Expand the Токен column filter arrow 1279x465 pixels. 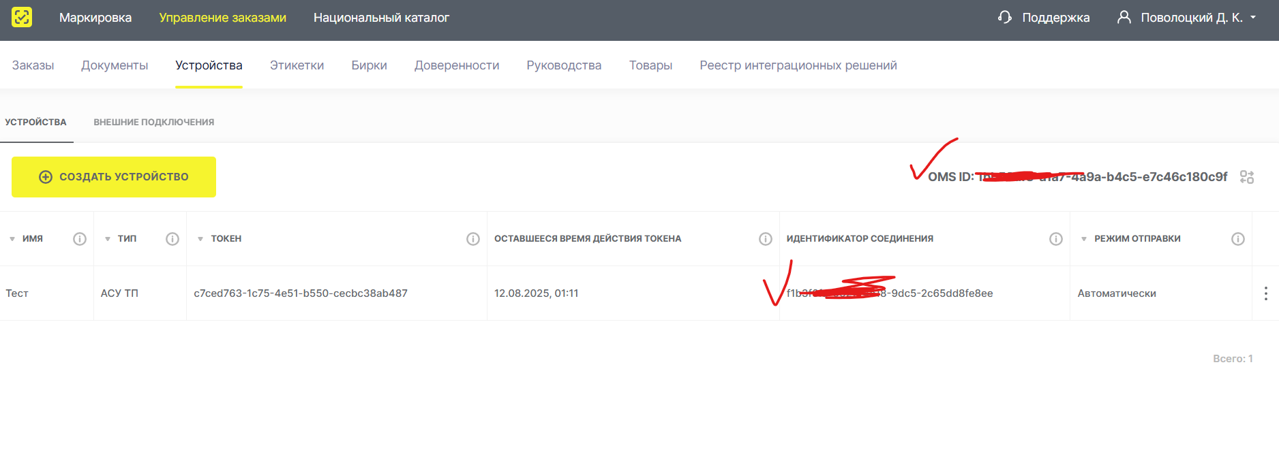pyautogui.click(x=200, y=239)
